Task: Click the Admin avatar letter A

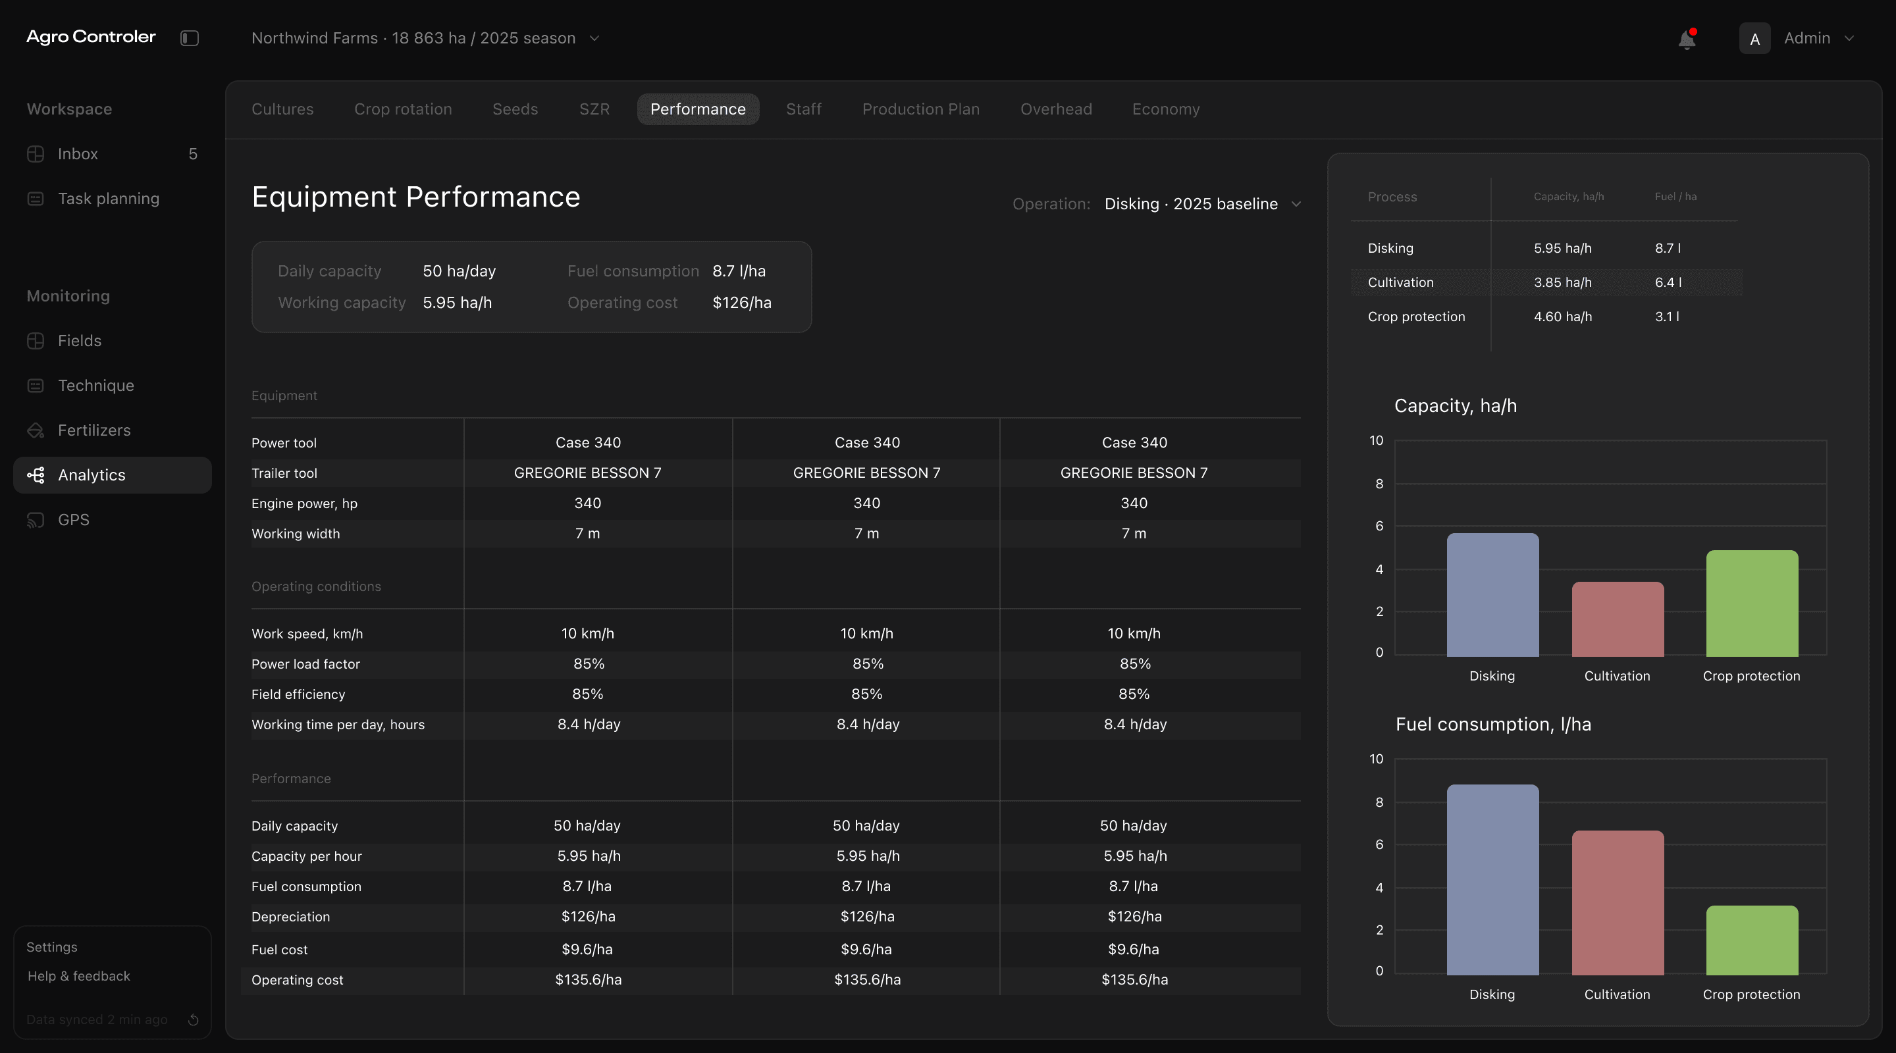Action: pyautogui.click(x=1754, y=38)
